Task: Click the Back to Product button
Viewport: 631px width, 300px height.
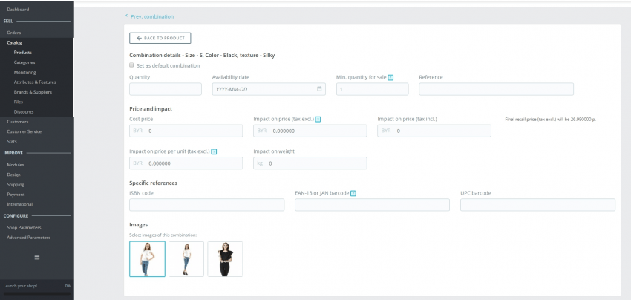Action: pos(160,39)
